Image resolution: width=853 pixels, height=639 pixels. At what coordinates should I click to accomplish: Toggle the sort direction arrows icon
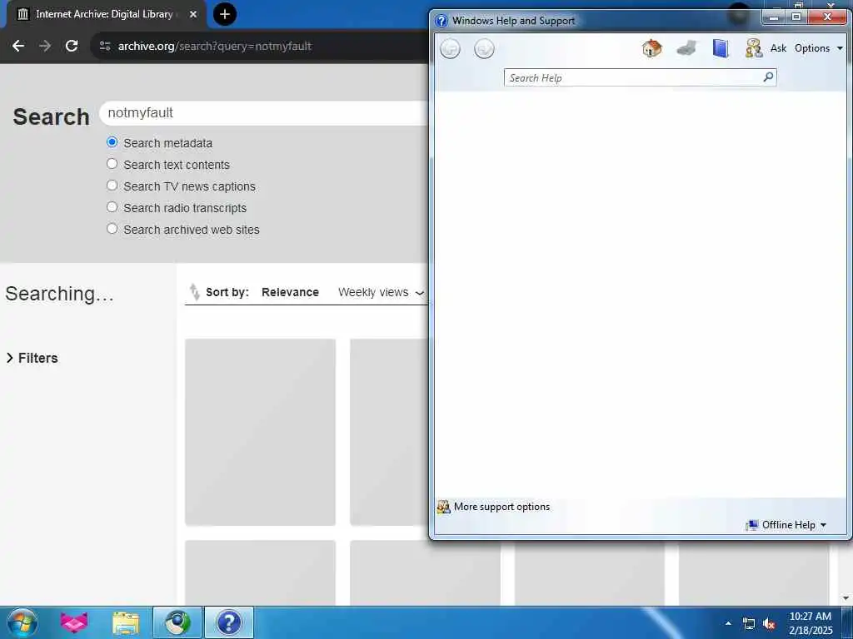click(194, 292)
